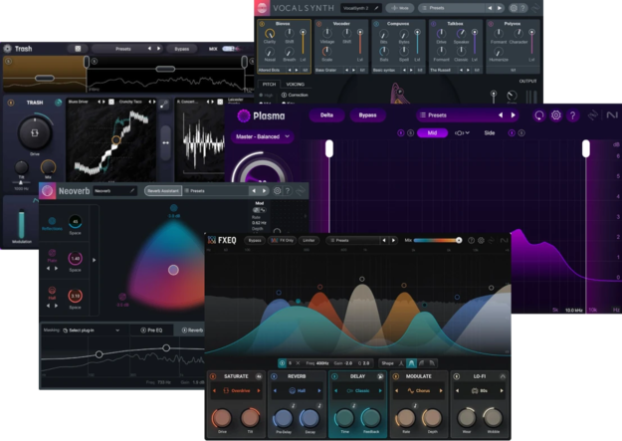The height and width of the screenshot is (441, 622).
Task: Switch to the Voicing tab in VocalSynth
Action: pyautogui.click(x=296, y=85)
